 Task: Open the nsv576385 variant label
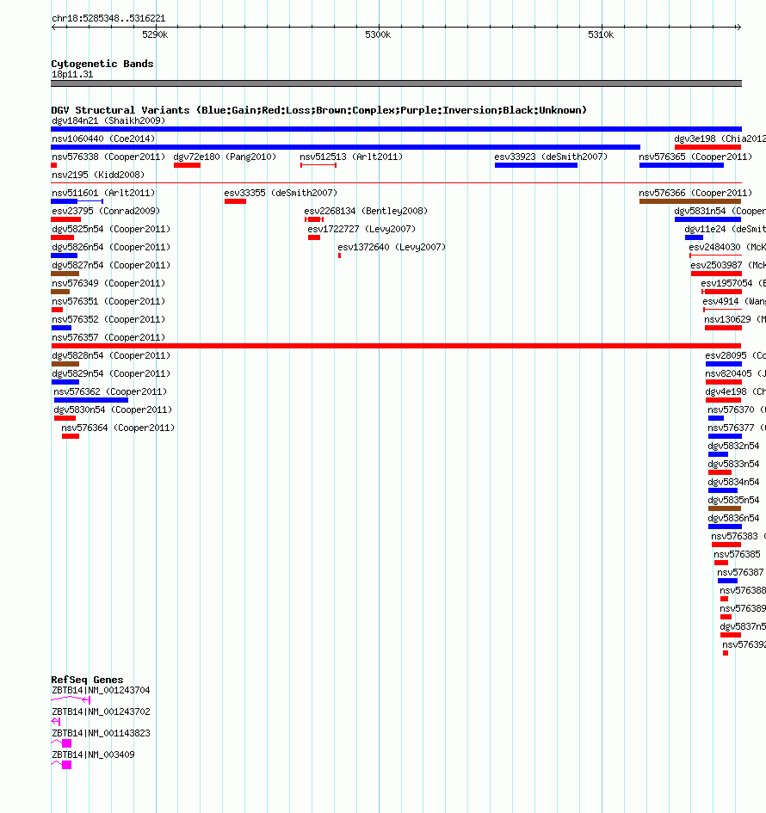coord(737,556)
